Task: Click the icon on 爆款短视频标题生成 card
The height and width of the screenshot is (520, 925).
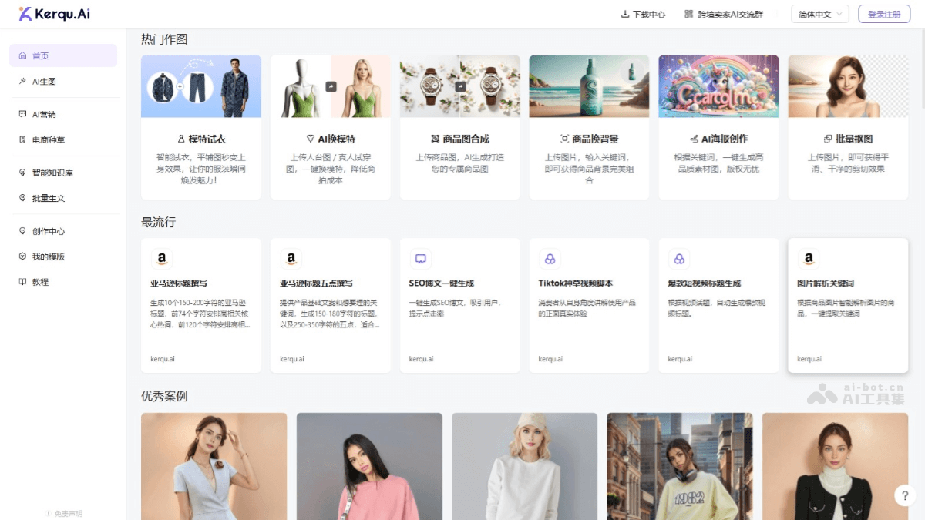Action: pos(679,259)
